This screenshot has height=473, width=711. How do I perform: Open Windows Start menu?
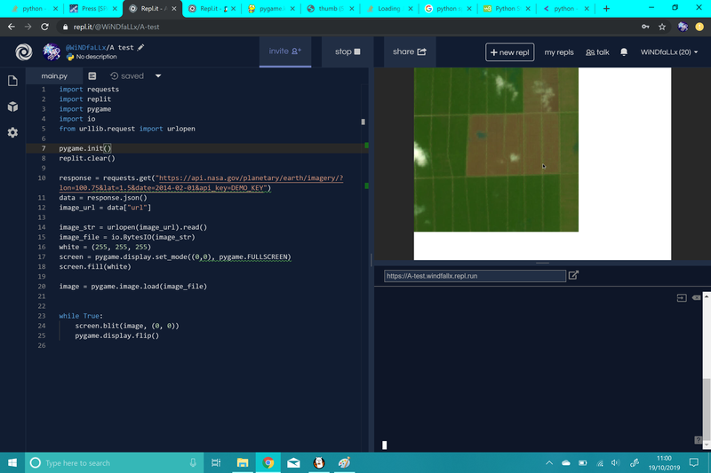pos(12,462)
